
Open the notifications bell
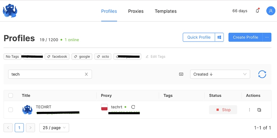pos(258,11)
